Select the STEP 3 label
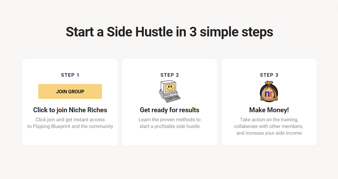This screenshot has width=338, height=179. [269, 75]
